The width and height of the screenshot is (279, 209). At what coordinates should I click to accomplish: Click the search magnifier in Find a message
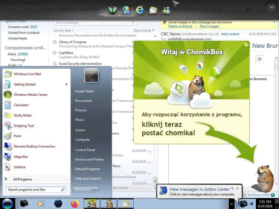[x=133, y=22]
